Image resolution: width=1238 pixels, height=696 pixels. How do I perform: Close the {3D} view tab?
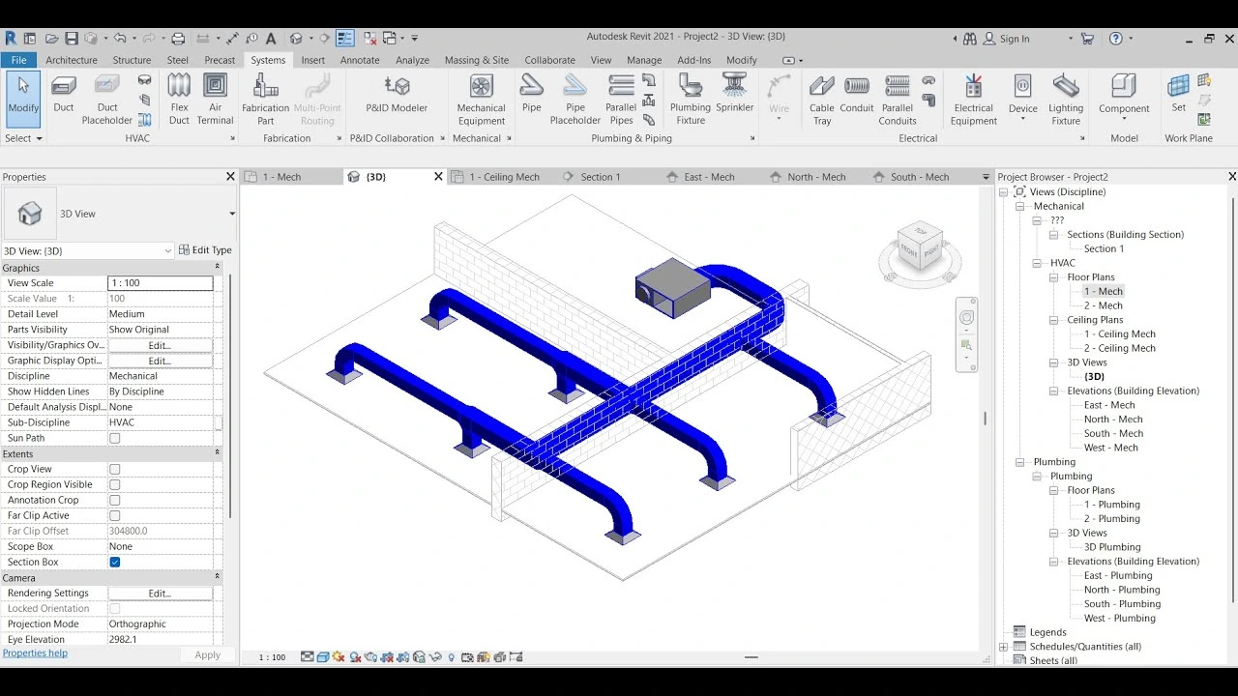(438, 177)
